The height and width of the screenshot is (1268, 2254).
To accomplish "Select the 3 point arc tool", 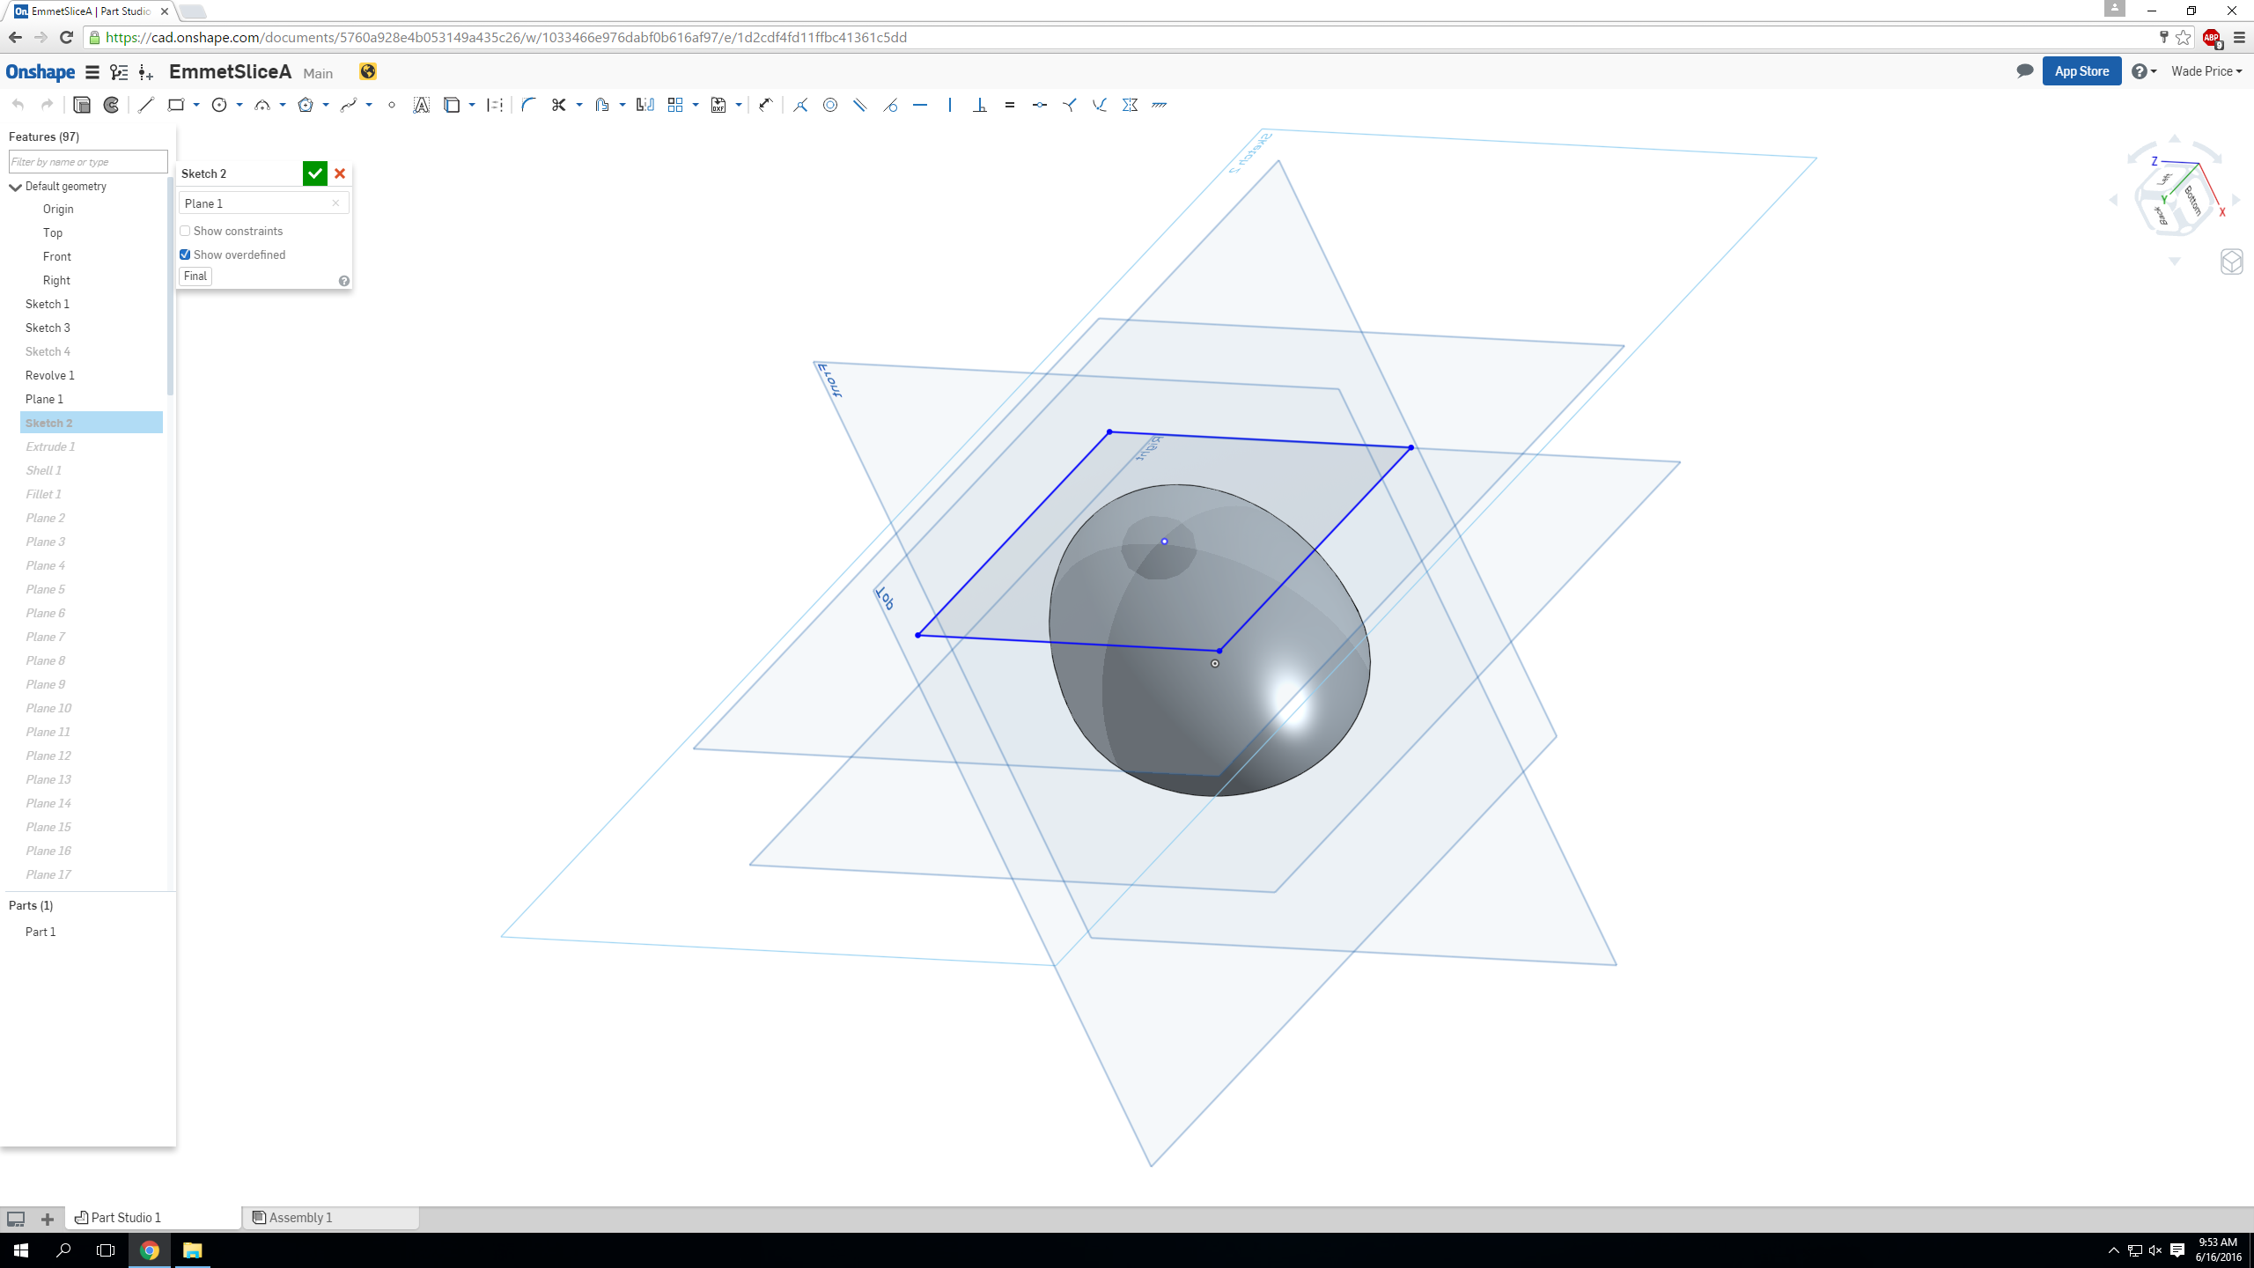I will click(x=262, y=105).
